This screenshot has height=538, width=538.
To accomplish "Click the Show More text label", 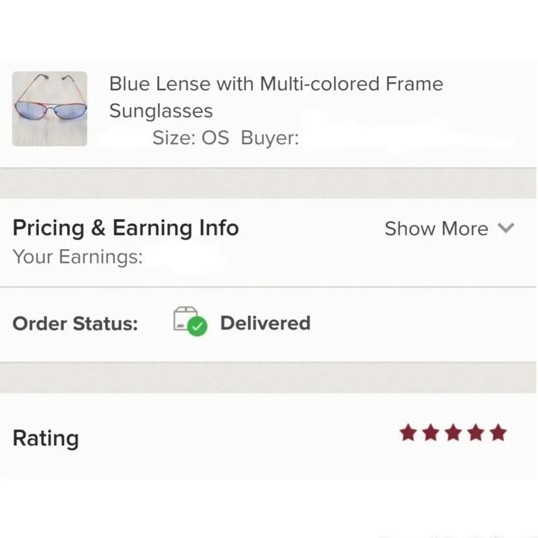I will [x=436, y=228].
